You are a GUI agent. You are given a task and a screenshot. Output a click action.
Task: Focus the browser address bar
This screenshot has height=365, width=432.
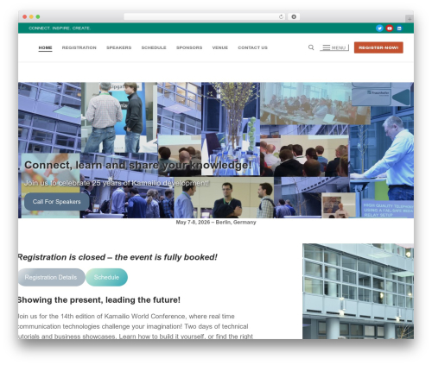(x=205, y=16)
